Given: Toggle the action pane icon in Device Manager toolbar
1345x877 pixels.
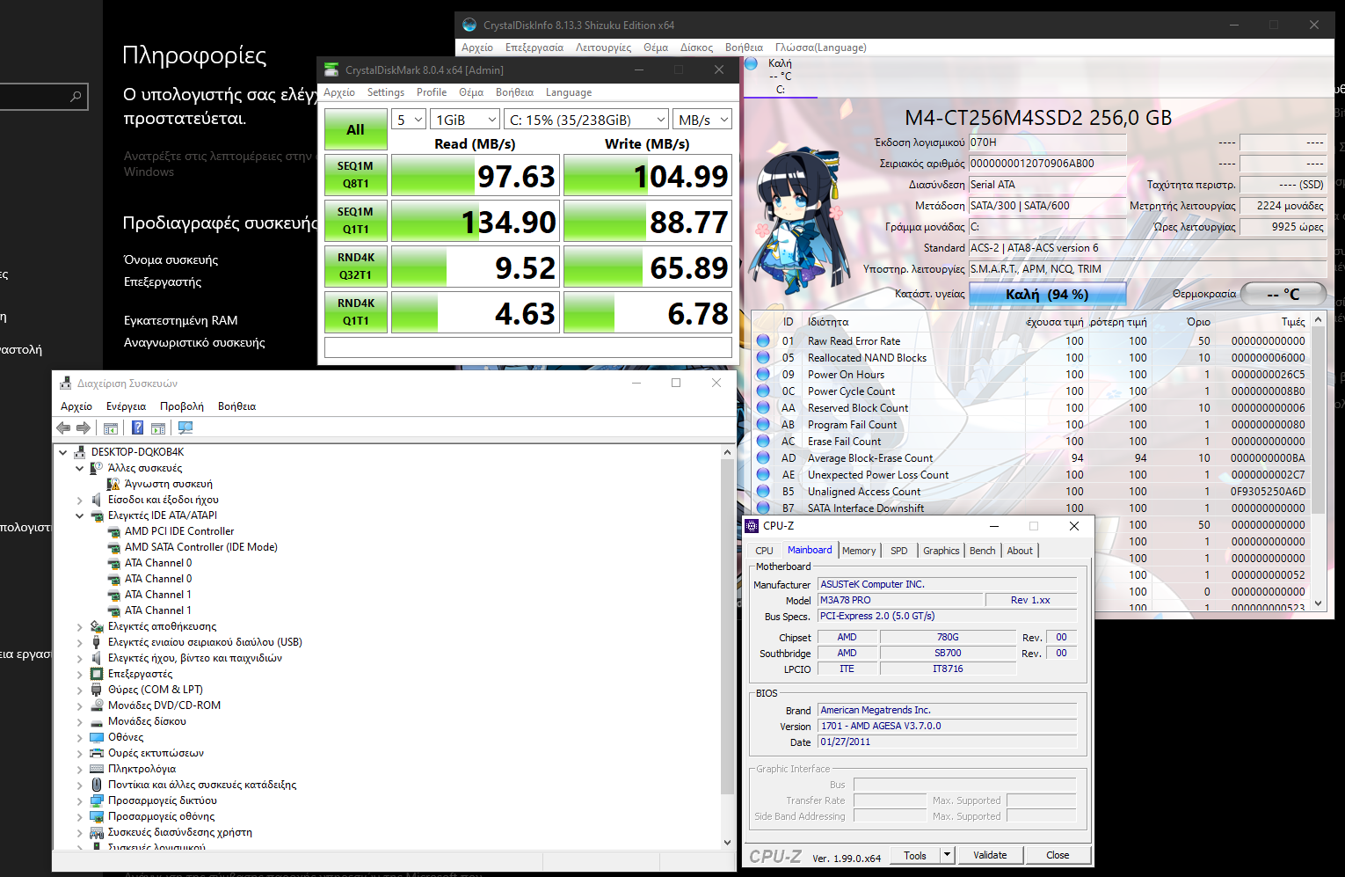Looking at the screenshot, I should tap(158, 428).
